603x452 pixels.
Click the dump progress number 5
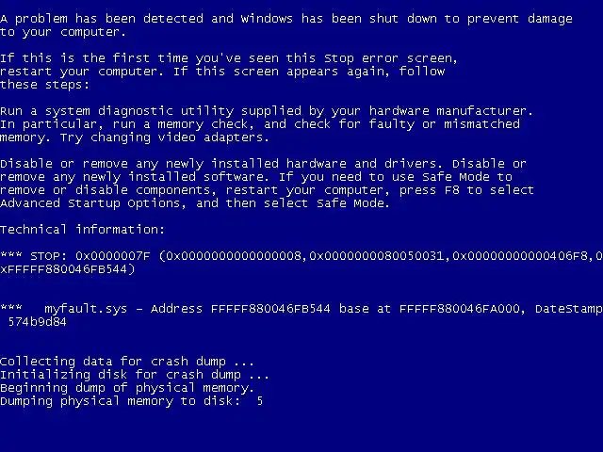click(x=260, y=401)
